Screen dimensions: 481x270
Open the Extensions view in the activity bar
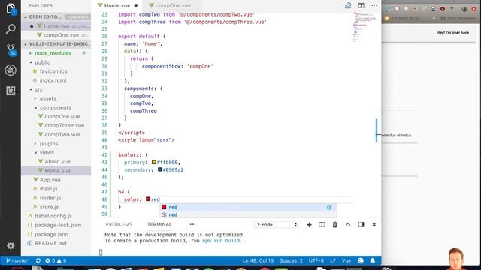click(11, 91)
